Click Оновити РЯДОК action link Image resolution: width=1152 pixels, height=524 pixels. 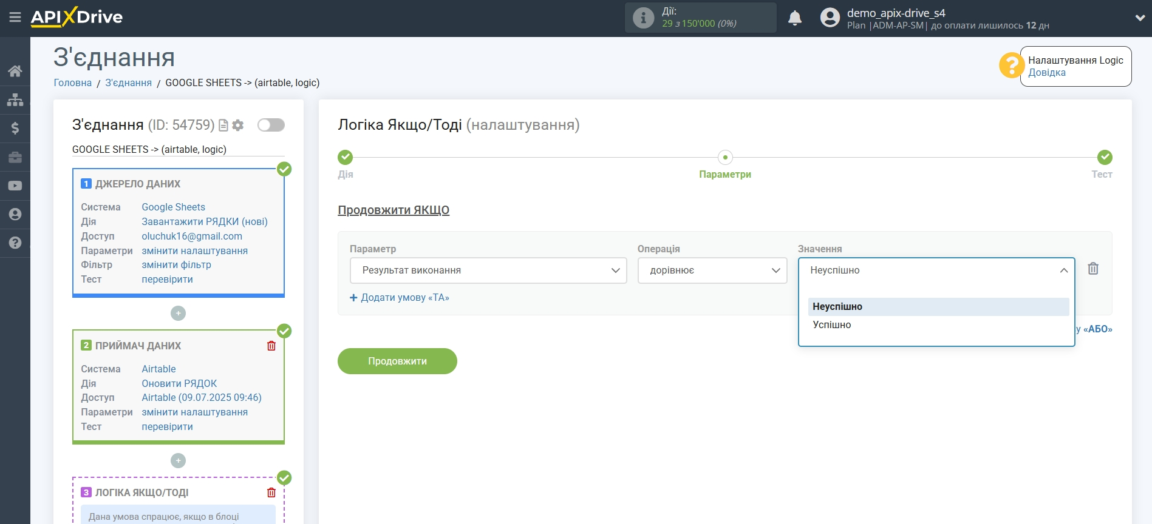[x=179, y=384]
